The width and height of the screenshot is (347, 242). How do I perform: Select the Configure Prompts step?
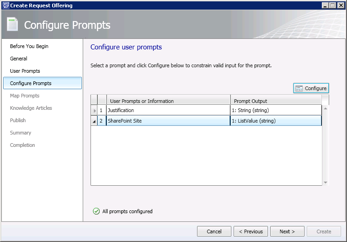[x=31, y=83]
